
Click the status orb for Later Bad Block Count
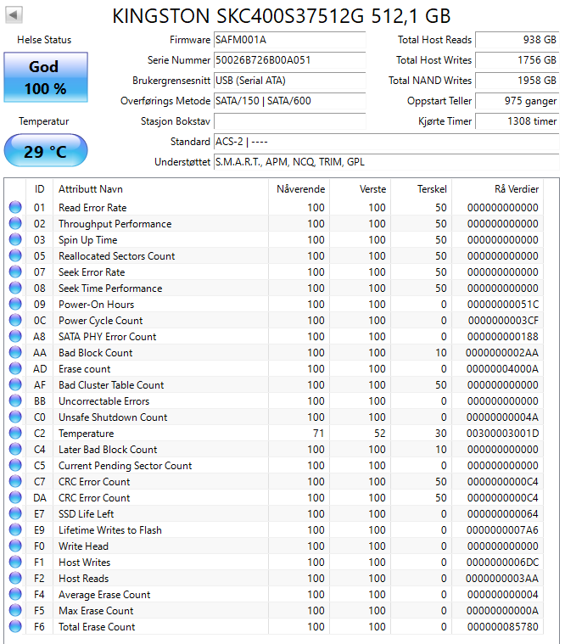click(15, 450)
